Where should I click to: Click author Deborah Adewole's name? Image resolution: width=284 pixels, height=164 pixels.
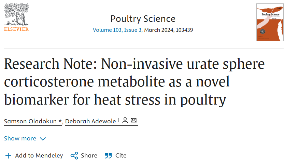(x=90, y=121)
